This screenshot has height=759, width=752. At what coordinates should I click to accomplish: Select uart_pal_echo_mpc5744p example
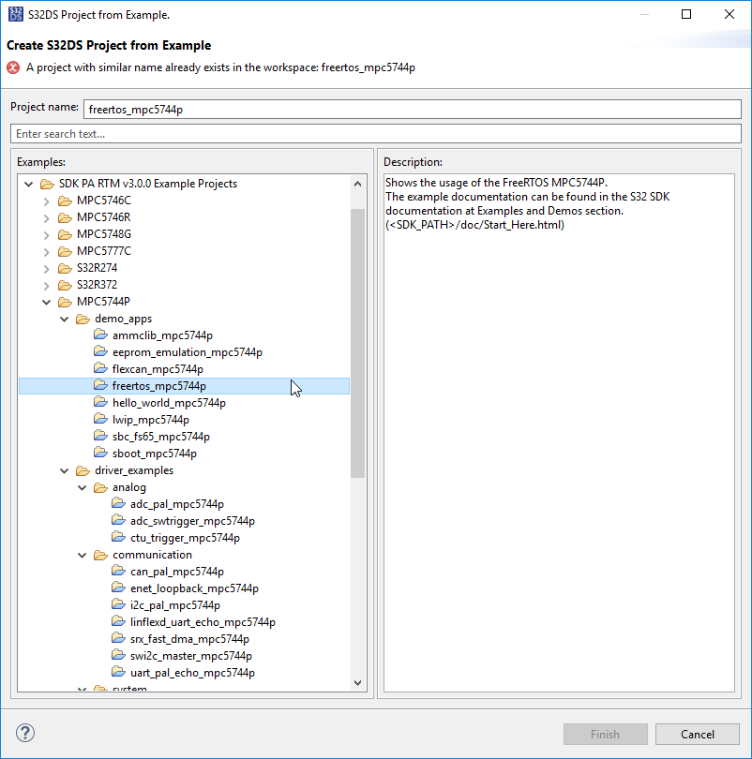[192, 673]
